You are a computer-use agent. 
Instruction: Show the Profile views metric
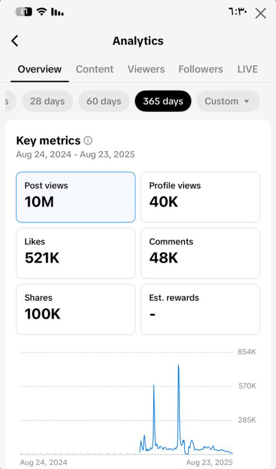tap(200, 197)
